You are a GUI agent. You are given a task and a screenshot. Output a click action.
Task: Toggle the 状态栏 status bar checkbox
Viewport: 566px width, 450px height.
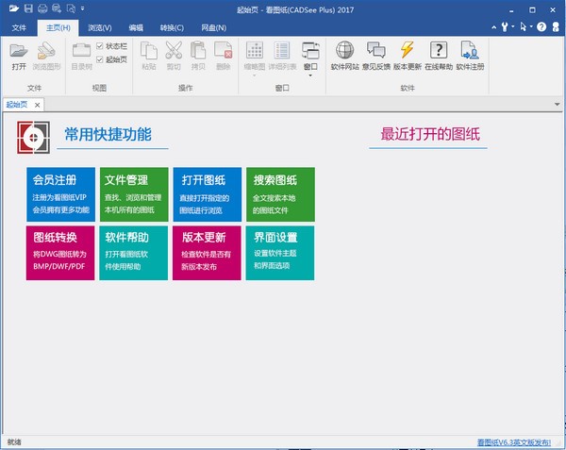(101, 46)
